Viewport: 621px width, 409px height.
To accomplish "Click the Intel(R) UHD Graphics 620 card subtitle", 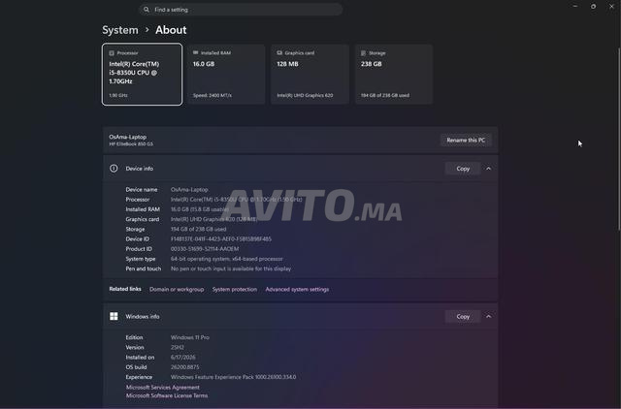I will click(x=305, y=95).
